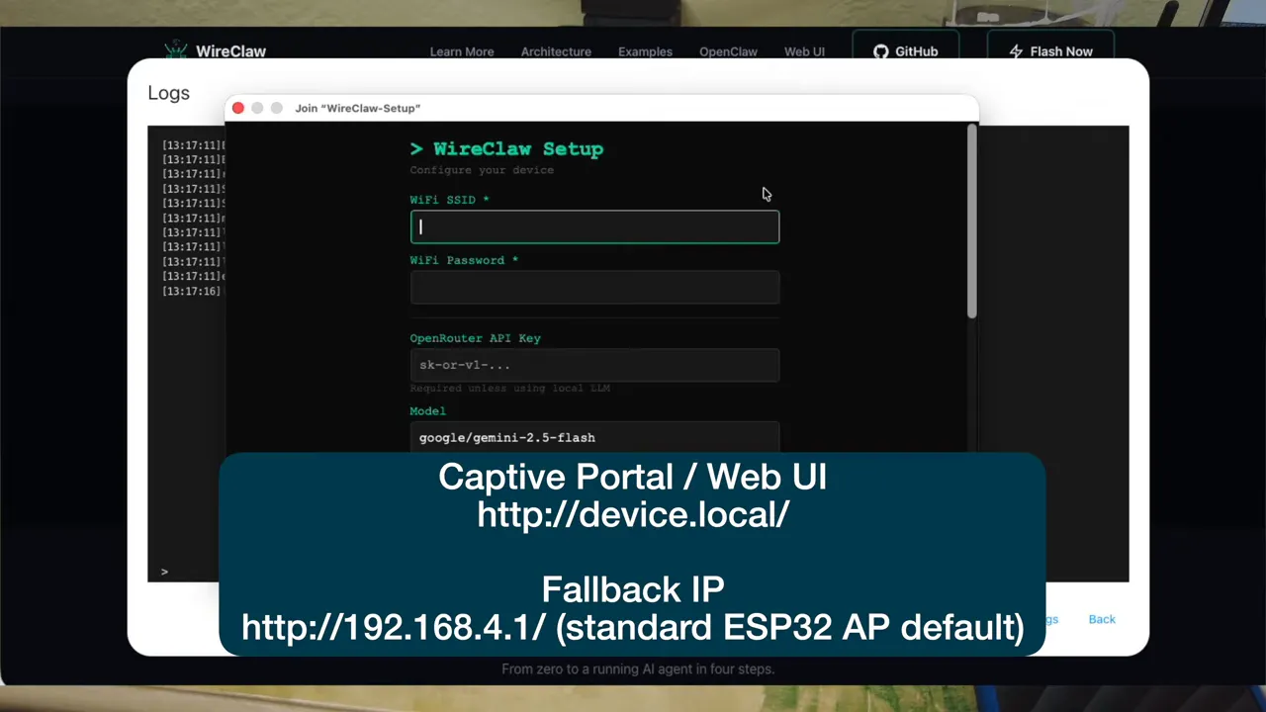
Task: Click the window title Join "WireClaw-Setup"
Action: coord(357,108)
